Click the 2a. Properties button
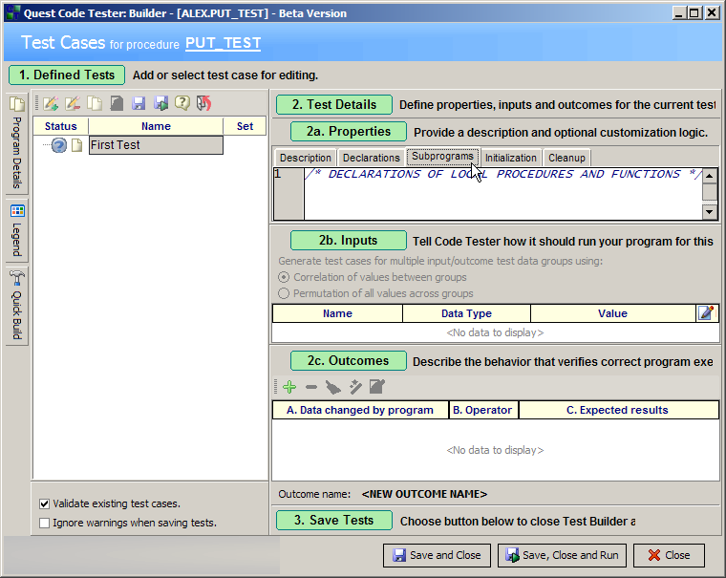Viewport: 726px width, 578px height. tap(348, 132)
